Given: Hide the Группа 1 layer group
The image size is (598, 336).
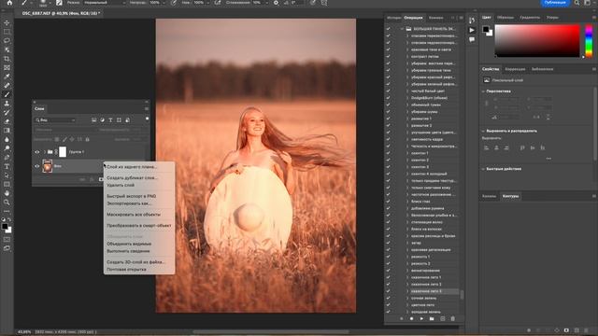Looking at the screenshot, I should point(37,152).
